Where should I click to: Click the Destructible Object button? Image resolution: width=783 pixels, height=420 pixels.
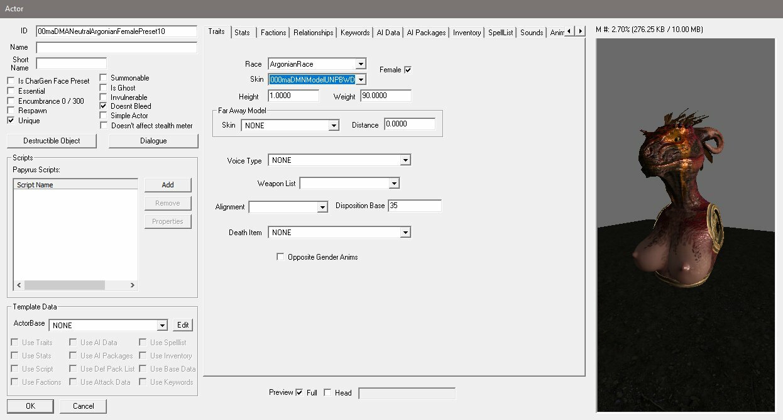tap(52, 141)
